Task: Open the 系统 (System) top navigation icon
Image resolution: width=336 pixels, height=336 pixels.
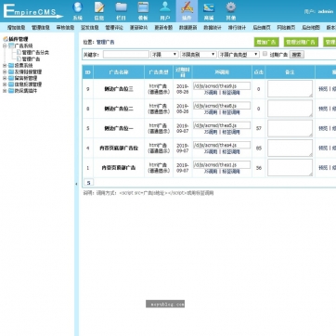Action: click(77, 11)
